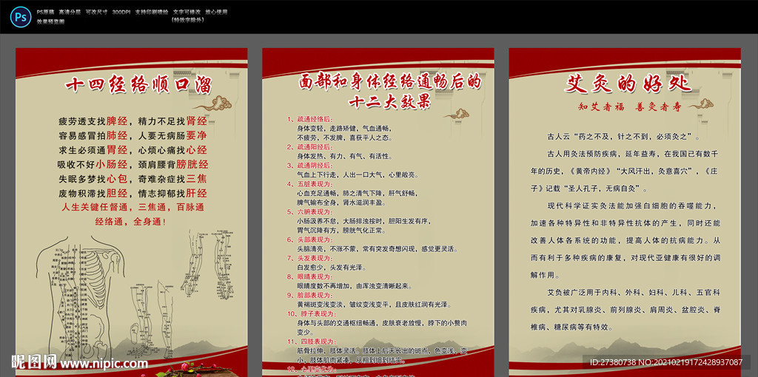Click the '面部和身体经络通畅后的' title line
758x377 pixels.
pos(389,81)
